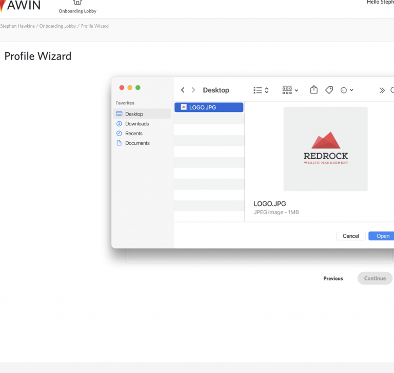Screen dimensions: 394x373
Task: Click the Previous button in wizard
Action: click(x=333, y=278)
